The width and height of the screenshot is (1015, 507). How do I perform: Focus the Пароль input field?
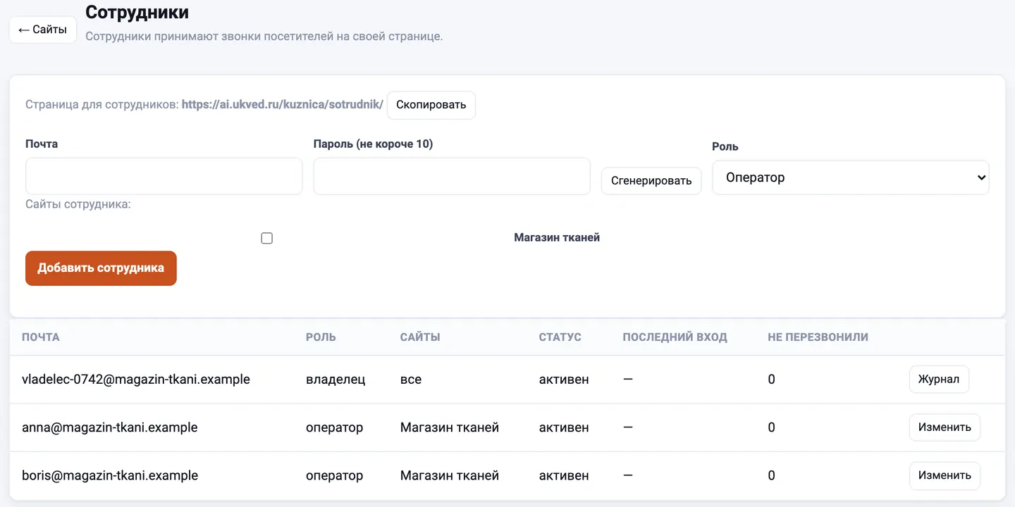click(451, 176)
